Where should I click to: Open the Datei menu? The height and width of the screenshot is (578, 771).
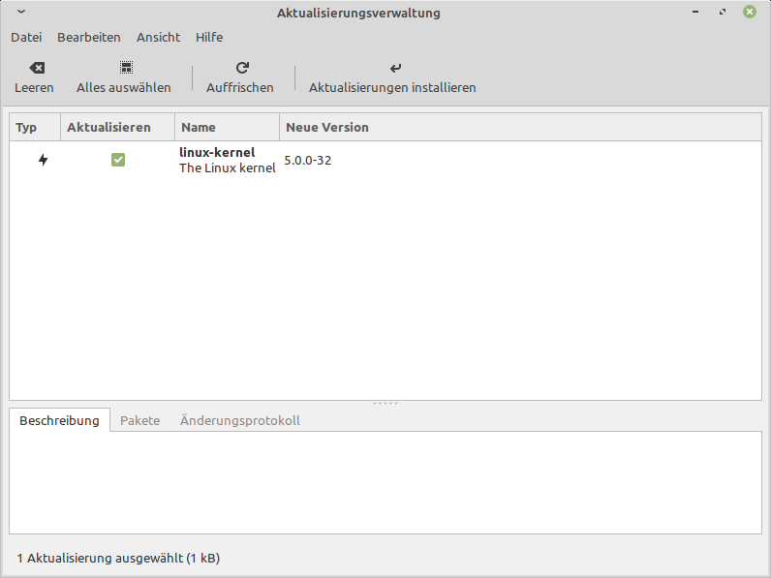[26, 38]
